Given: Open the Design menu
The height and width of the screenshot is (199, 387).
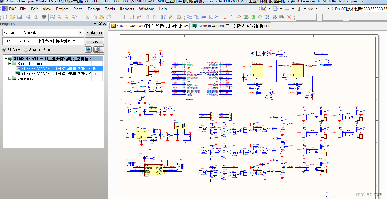Looking at the screenshot, I should point(94,9).
